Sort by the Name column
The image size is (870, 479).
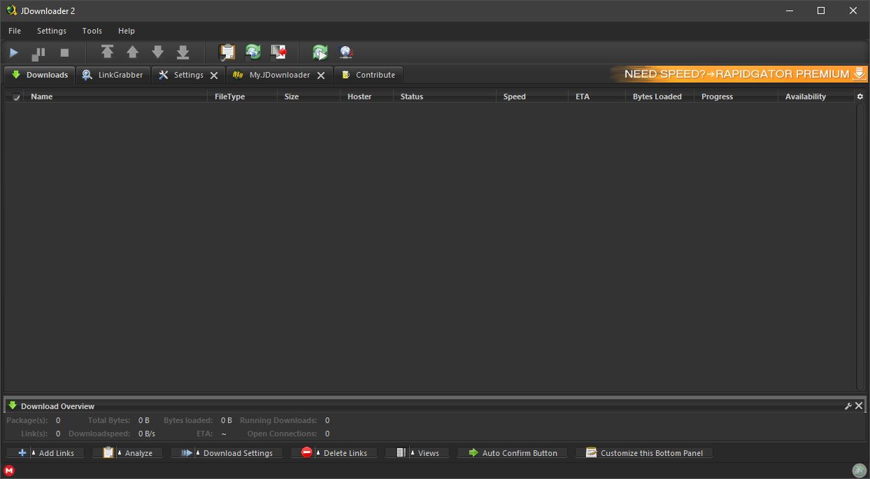pyautogui.click(x=116, y=96)
